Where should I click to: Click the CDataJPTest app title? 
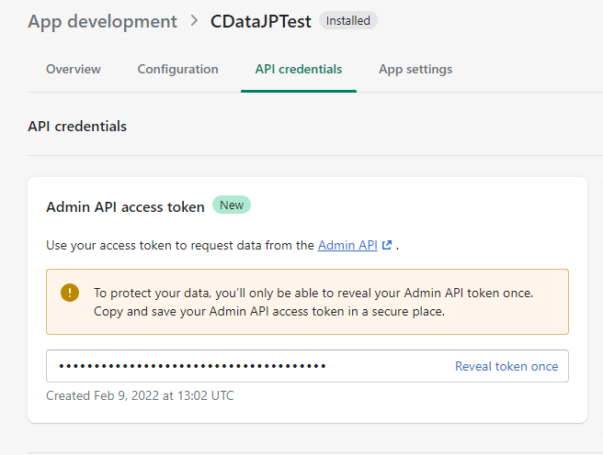coord(262,21)
